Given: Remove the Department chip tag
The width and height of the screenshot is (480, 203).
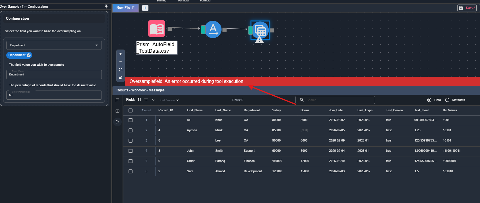Looking at the screenshot, I should coord(29,55).
